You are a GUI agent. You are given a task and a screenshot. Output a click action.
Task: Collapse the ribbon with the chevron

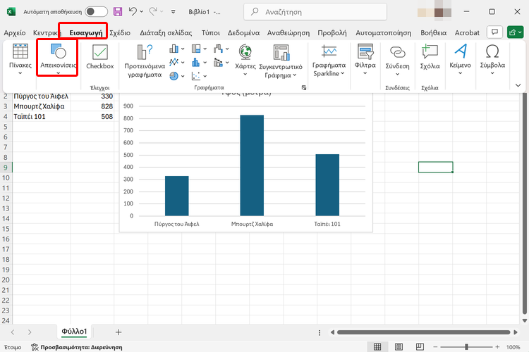point(518,85)
